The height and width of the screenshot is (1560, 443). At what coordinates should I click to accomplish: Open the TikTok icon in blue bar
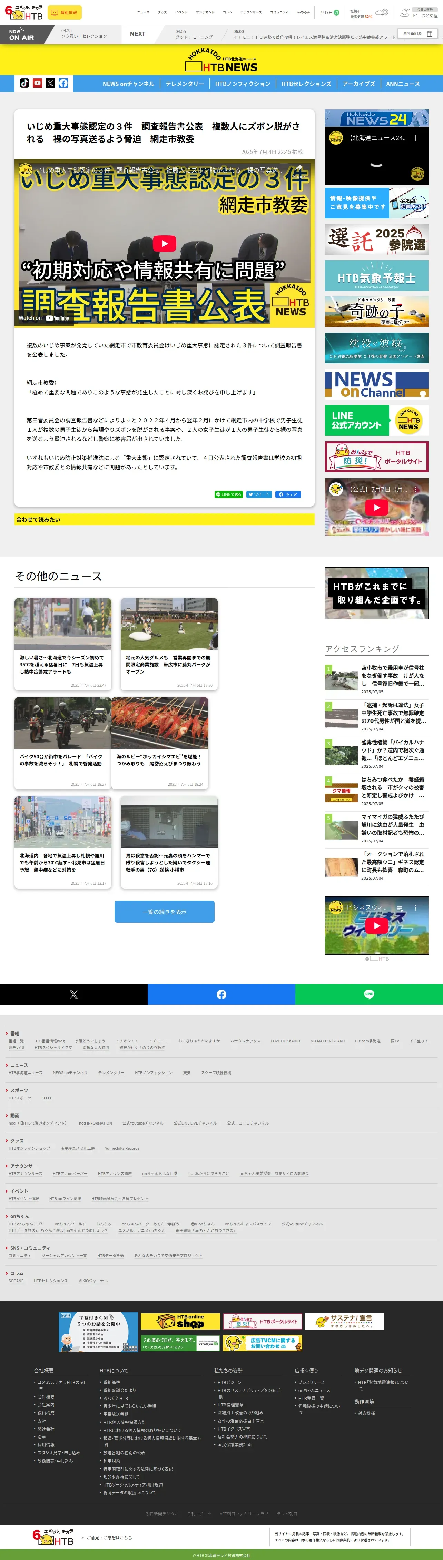point(24,83)
